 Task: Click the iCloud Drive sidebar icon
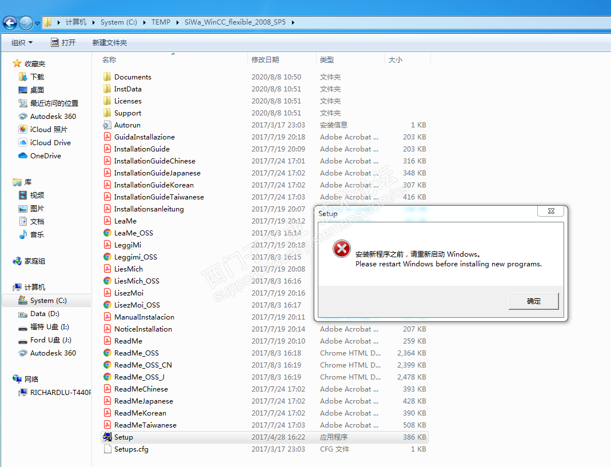click(23, 143)
